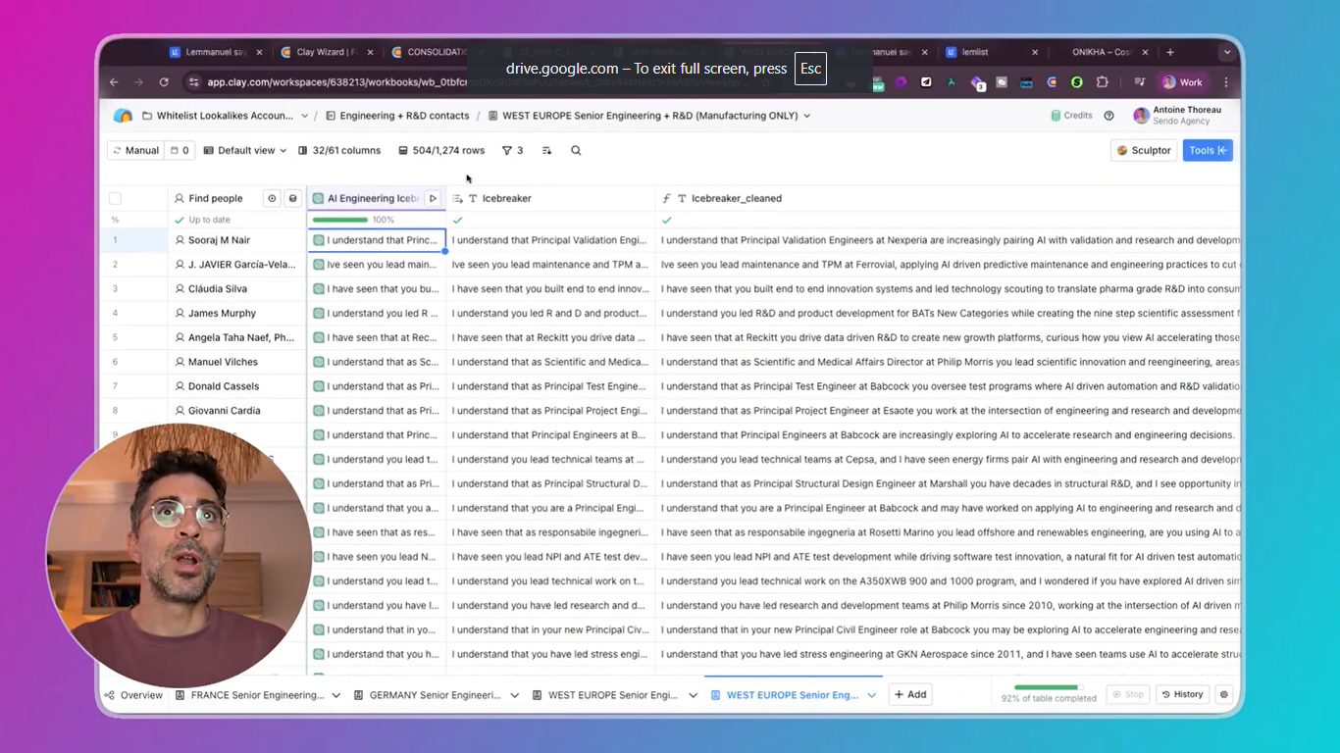The image size is (1340, 753).
Task: Click the blue Tools button
Action: pyautogui.click(x=1208, y=150)
